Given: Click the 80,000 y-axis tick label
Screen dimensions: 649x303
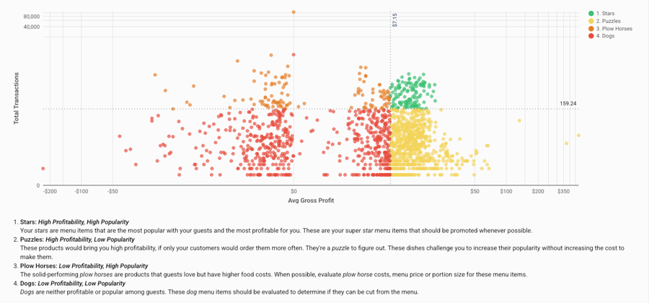Looking at the screenshot, I should [32, 17].
